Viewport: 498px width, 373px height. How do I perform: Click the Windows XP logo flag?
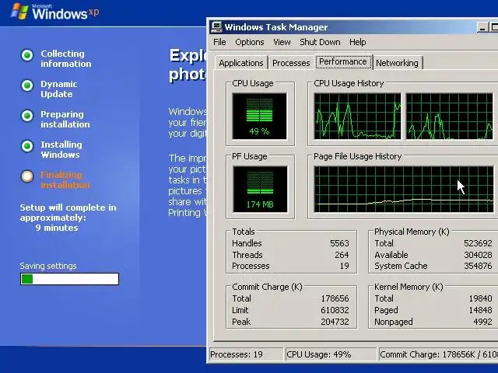pos(19,12)
